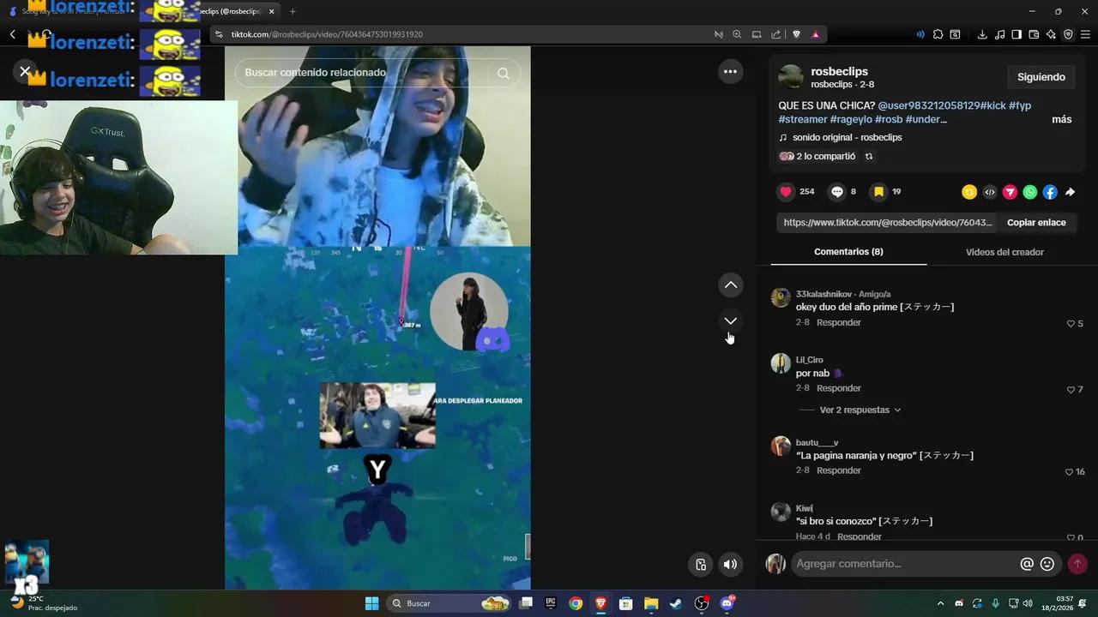
Task: Share the video to WhatsApp
Action: pyautogui.click(x=1029, y=192)
